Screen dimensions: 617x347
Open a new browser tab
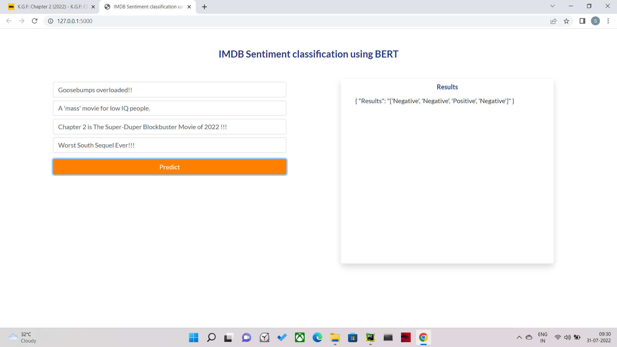click(x=204, y=7)
